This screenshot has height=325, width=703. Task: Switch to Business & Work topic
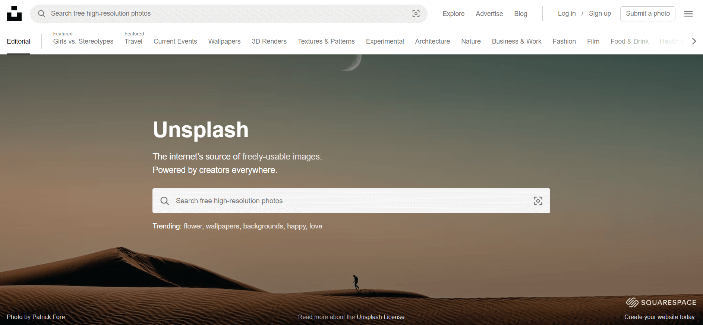517,41
